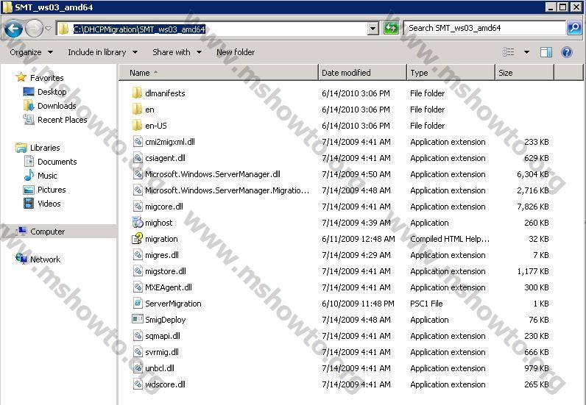
Task: Click the folder icon in title bar
Action: 7,7
